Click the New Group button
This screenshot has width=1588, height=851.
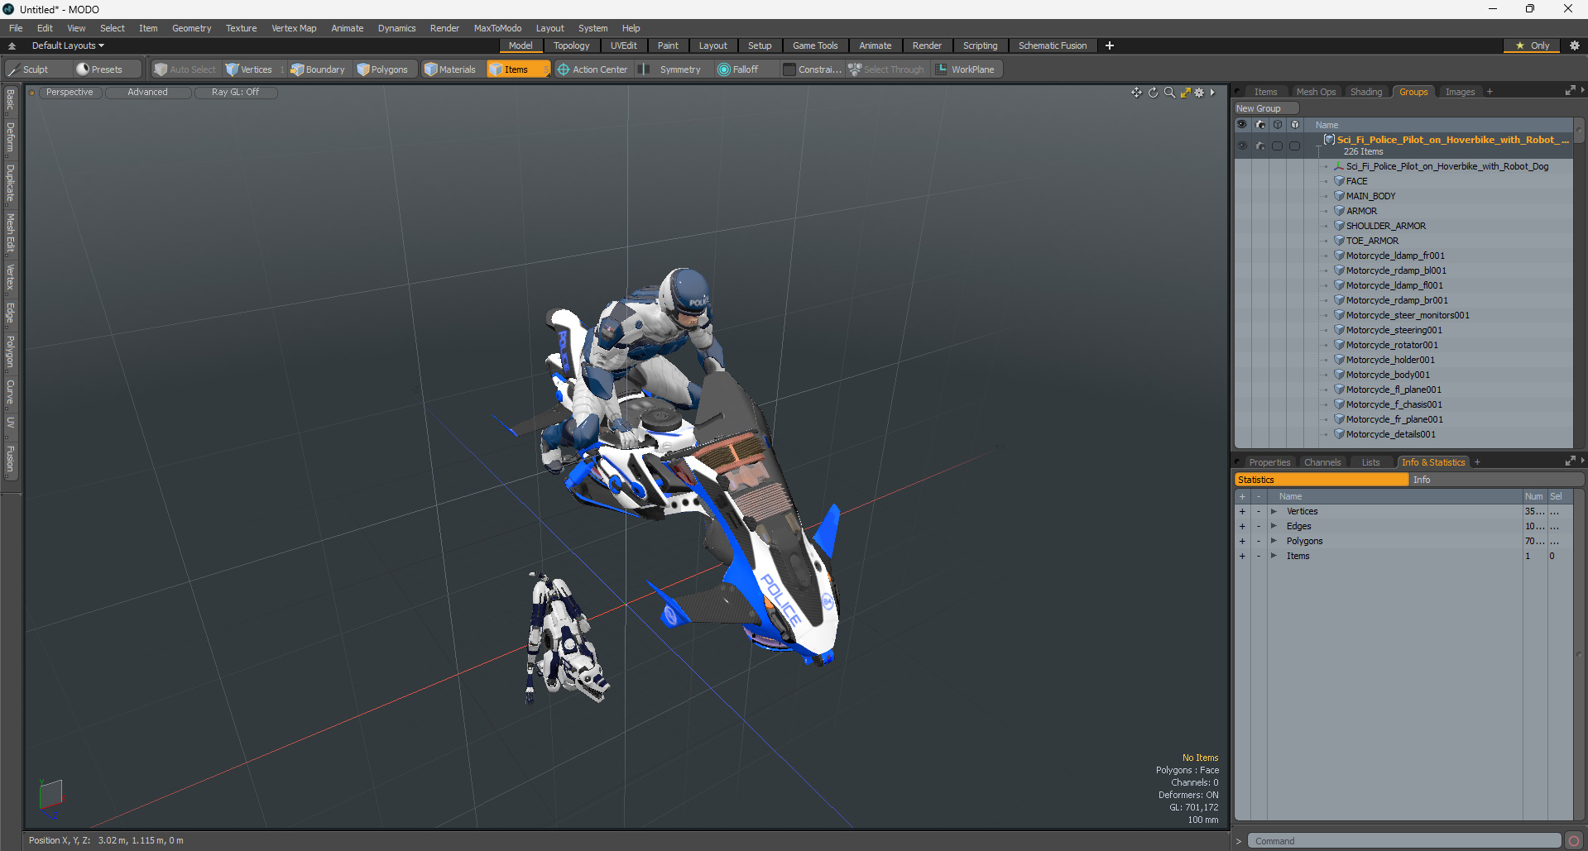click(x=1266, y=108)
